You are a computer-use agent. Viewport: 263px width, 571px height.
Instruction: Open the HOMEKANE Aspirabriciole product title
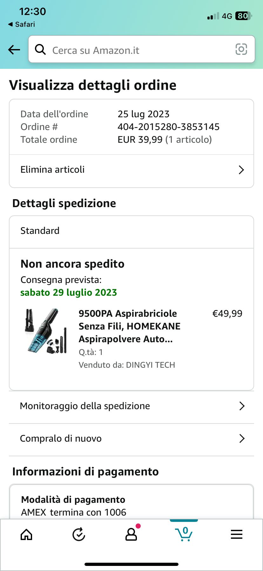[x=130, y=326]
